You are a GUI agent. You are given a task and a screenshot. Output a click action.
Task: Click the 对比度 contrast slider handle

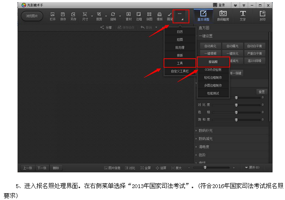(236, 105)
